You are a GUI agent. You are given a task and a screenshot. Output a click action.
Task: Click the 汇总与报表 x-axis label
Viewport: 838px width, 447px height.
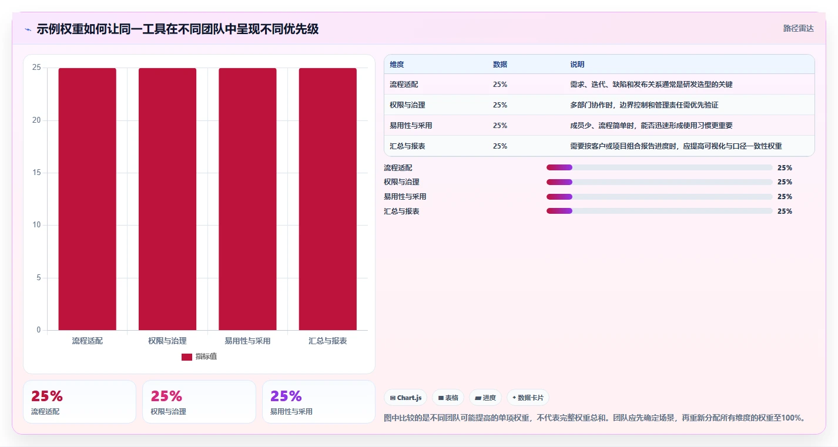[327, 341]
